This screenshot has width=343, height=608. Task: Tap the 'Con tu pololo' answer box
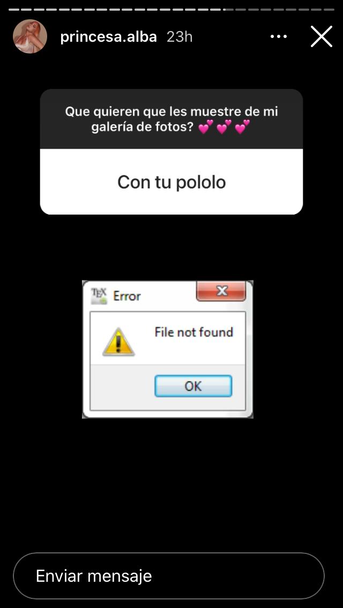tap(171, 182)
